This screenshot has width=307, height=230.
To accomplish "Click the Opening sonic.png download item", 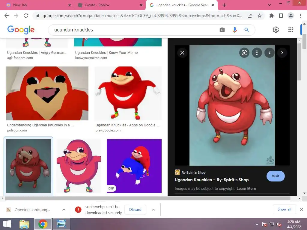I will [32, 210].
